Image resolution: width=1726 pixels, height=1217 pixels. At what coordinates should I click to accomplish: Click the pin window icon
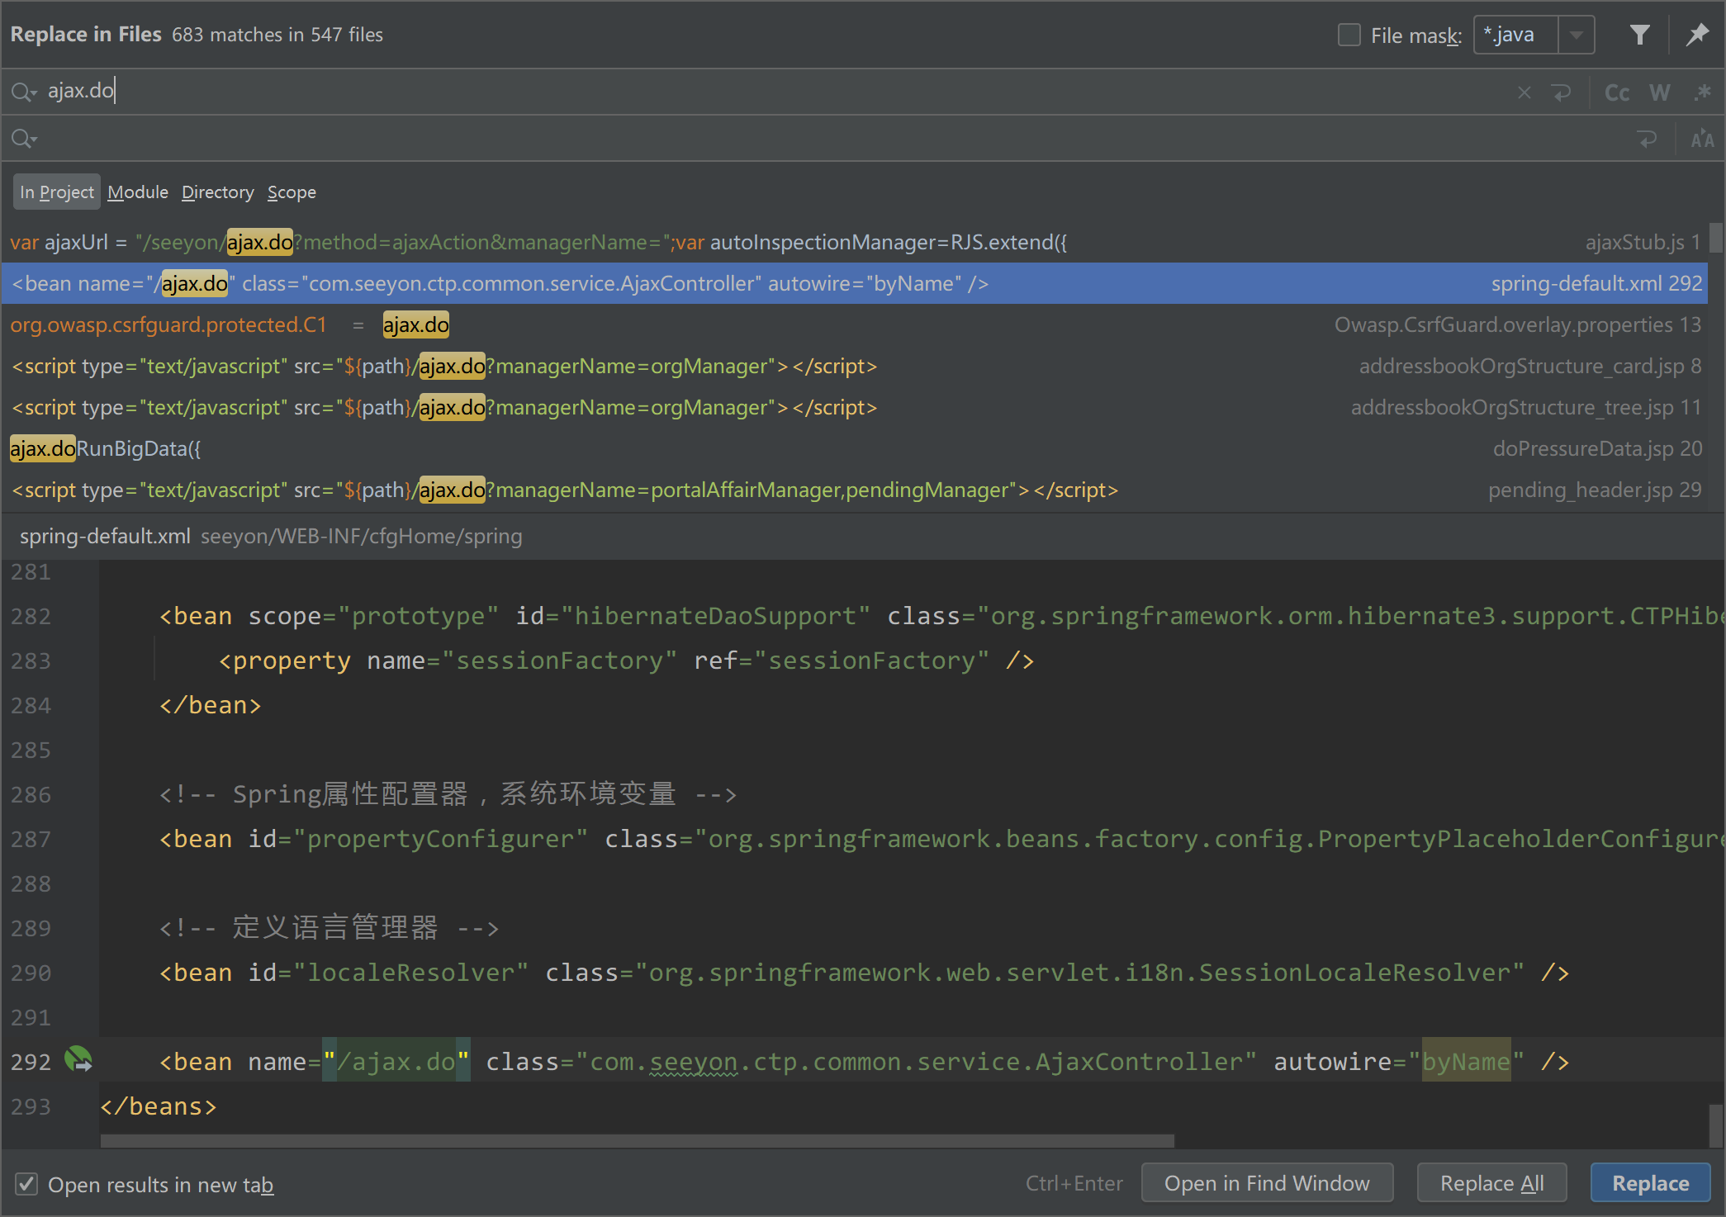1697,35
